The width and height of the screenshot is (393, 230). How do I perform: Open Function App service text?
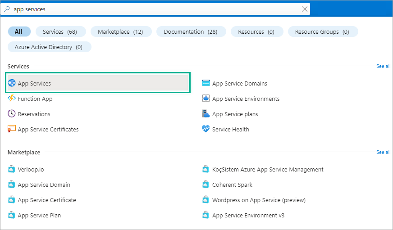pos(35,99)
